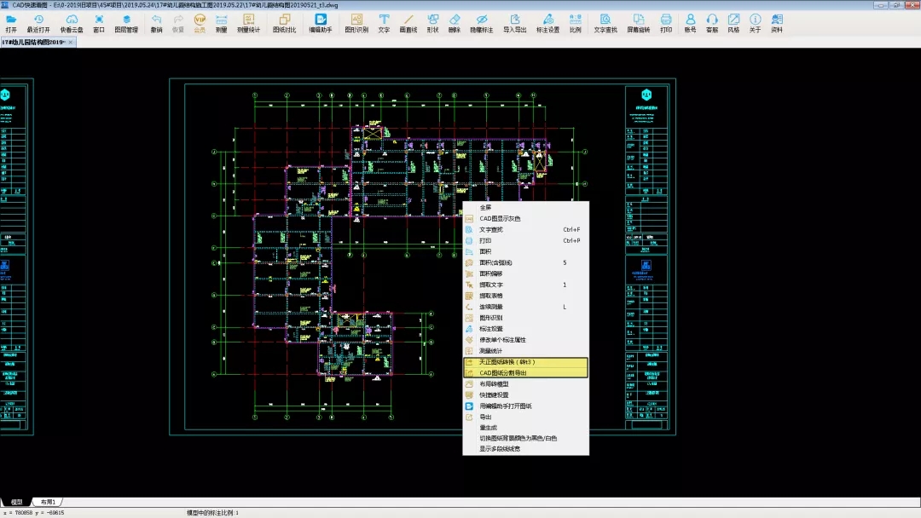This screenshot has height=518, width=921.
Task: Click the 快看云盘 cloud disk icon
Action: [x=72, y=23]
